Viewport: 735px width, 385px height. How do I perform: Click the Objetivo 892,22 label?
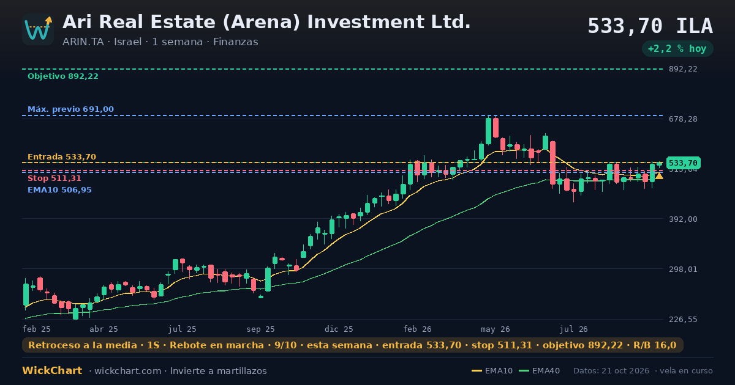pos(63,76)
